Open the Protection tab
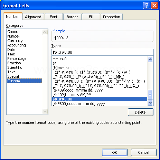The width and height of the screenshot is (160, 160). 112,17
